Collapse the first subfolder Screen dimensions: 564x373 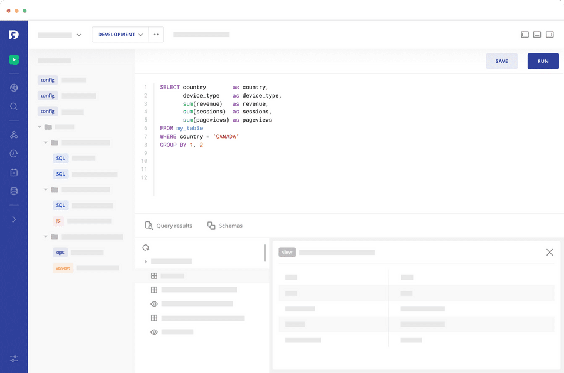point(46,143)
